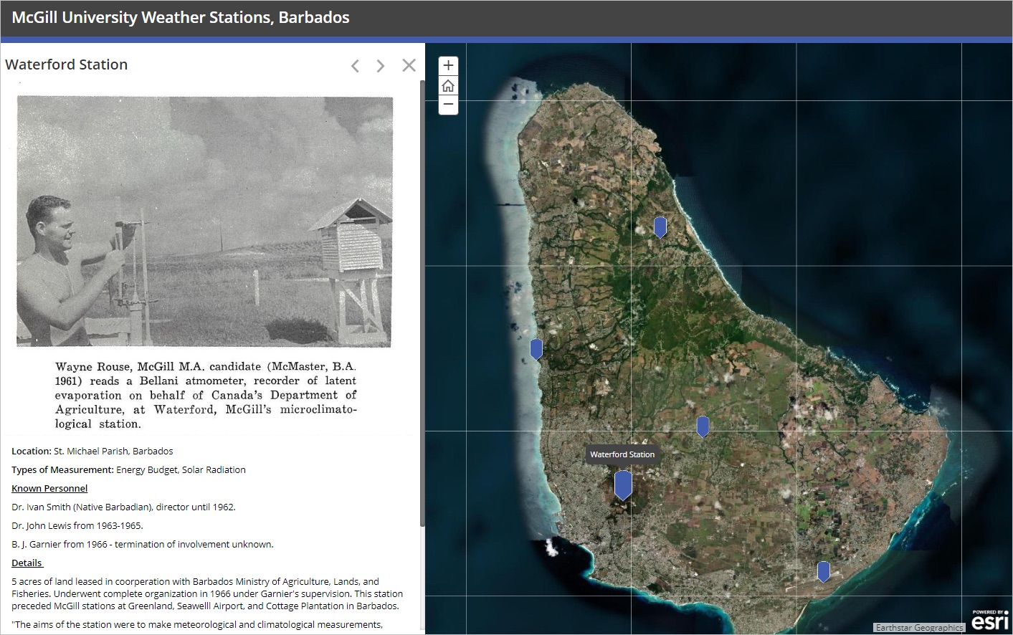Image resolution: width=1013 pixels, height=635 pixels.
Task: Close the Waterford Station info panel
Action: (x=409, y=65)
